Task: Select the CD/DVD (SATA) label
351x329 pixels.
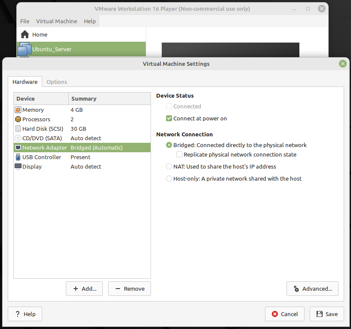Action: (42, 138)
